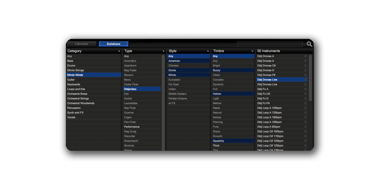The width and height of the screenshot is (379, 189).
Task: Star the Didj Drones C# instrument
Action: (x=306, y=65)
